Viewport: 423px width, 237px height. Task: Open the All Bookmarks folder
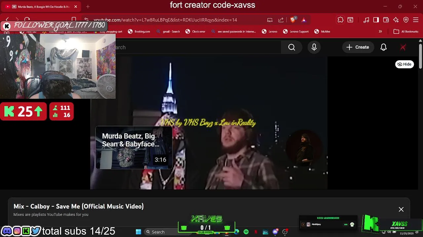point(406,32)
